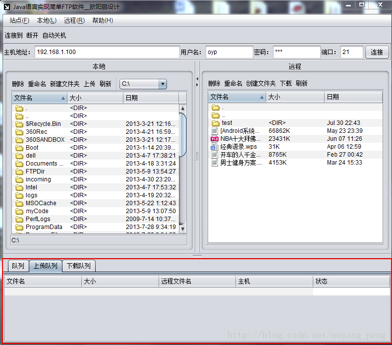
Task: Click local 新建文件夹 button
Action: pyautogui.click(x=64, y=84)
